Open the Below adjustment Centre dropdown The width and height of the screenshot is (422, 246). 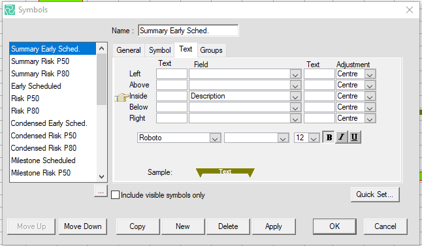coord(370,107)
